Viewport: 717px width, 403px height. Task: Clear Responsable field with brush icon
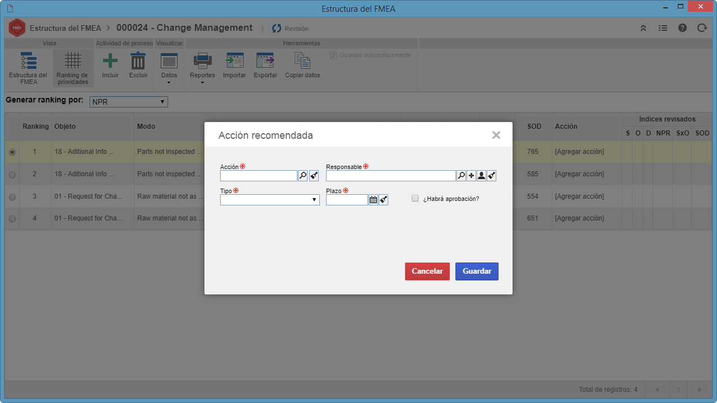tap(491, 176)
